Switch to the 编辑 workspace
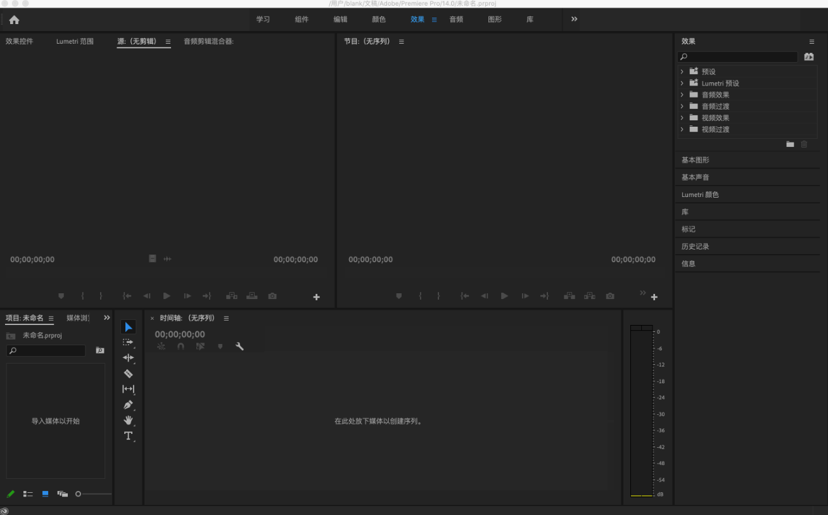 (x=340, y=19)
